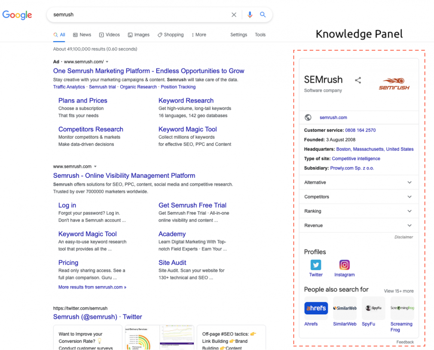The width and height of the screenshot is (434, 350).
Task: Click Feedback below knowledge panel
Action: tap(405, 342)
